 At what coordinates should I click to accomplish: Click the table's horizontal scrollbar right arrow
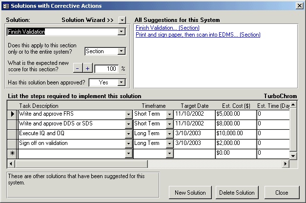point(286,164)
